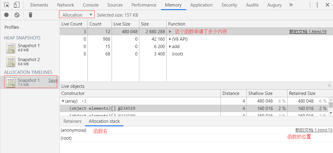This screenshot has width=333, height=153.
Task: Click the inspect element picker icon
Action: click(7, 5)
